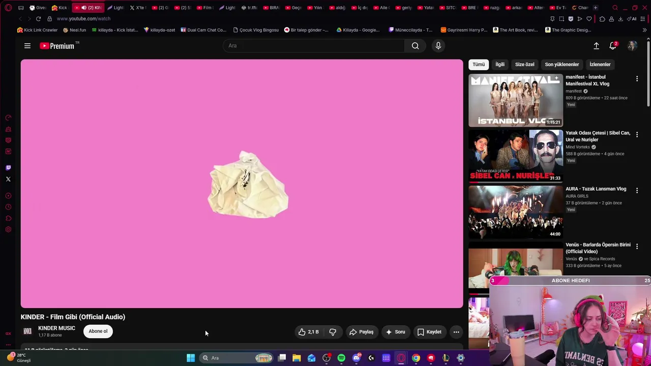The height and width of the screenshot is (366, 651).
Task: Open AURA Tuzak Lansman Vlog thumbnail
Action: (x=516, y=212)
